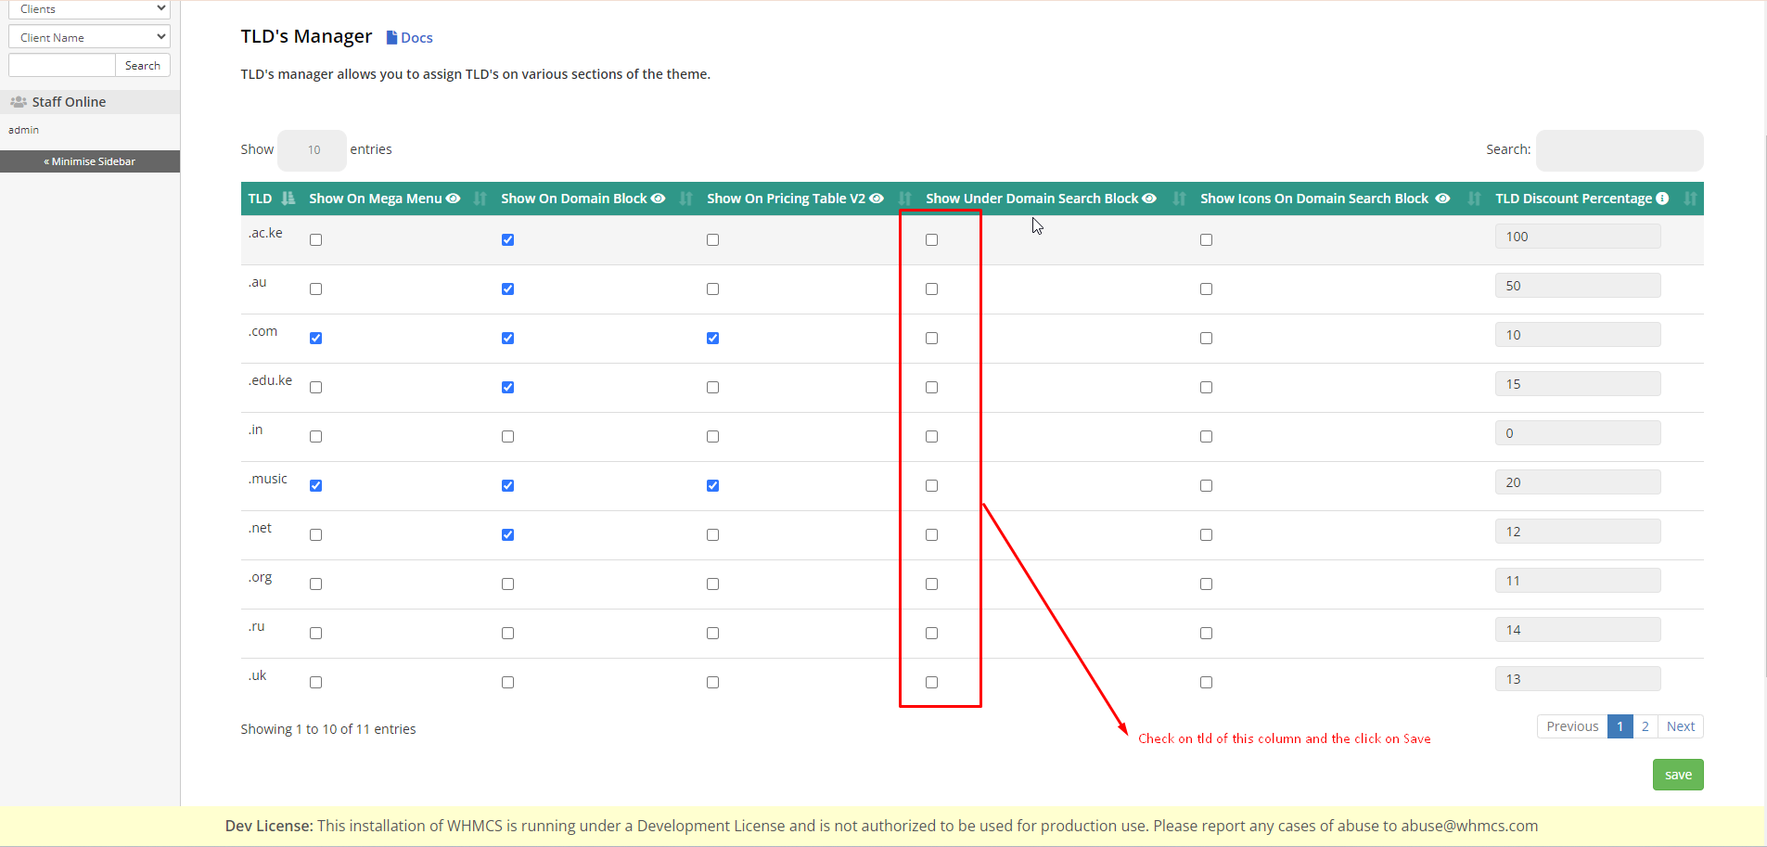Click the eye icon beside Show Under Domain Search Block
The width and height of the screenshot is (1767, 847).
(x=1149, y=199)
